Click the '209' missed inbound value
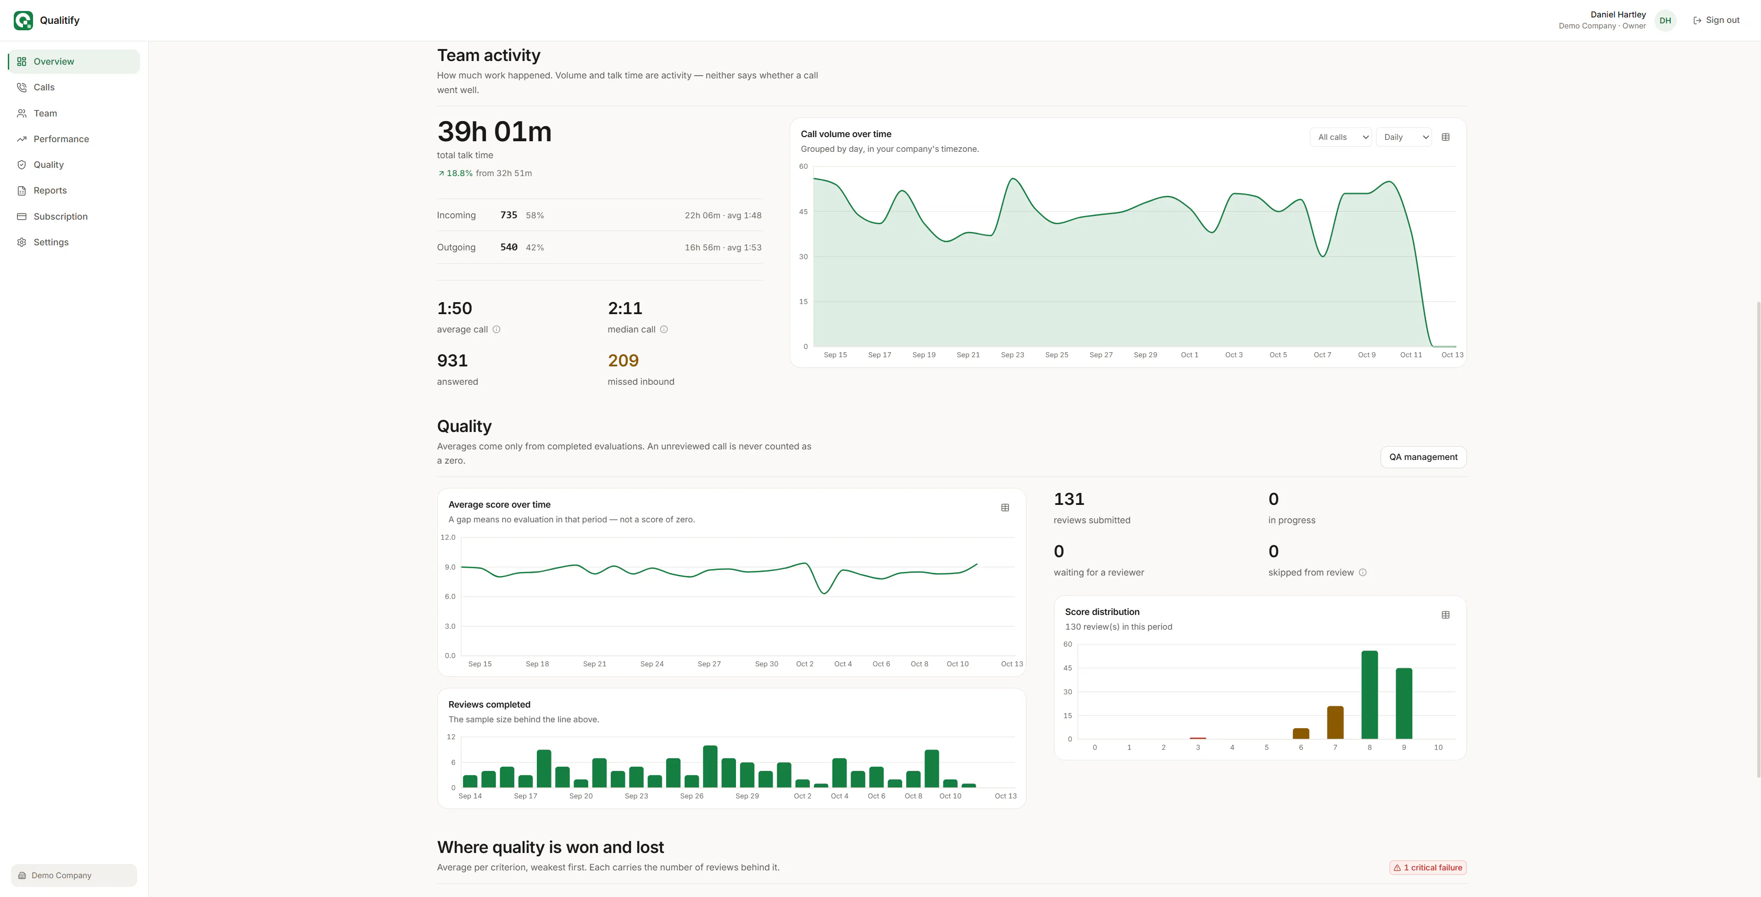1761x897 pixels. pyautogui.click(x=624, y=361)
